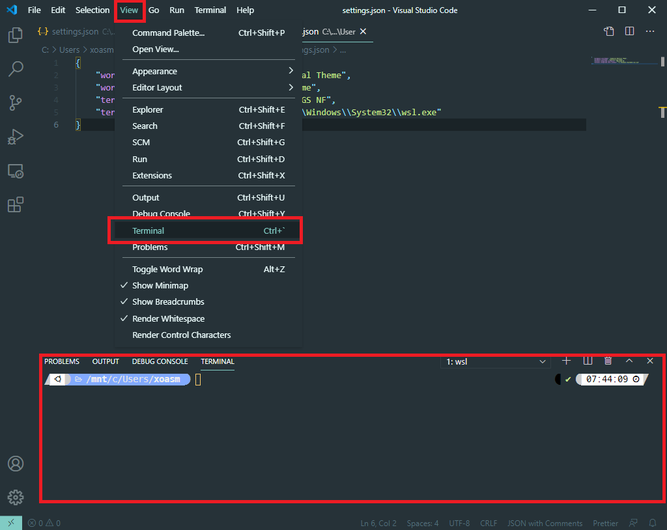The height and width of the screenshot is (530, 667).
Task: Select Output in the View menu
Action: click(208, 197)
